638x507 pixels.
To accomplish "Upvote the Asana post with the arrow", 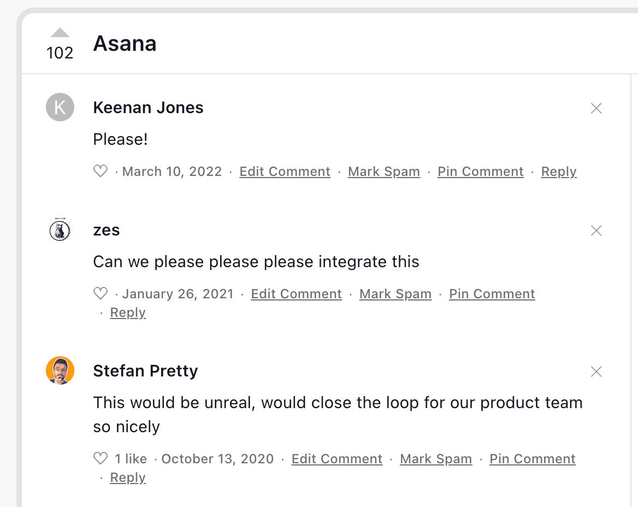I will coord(60,33).
